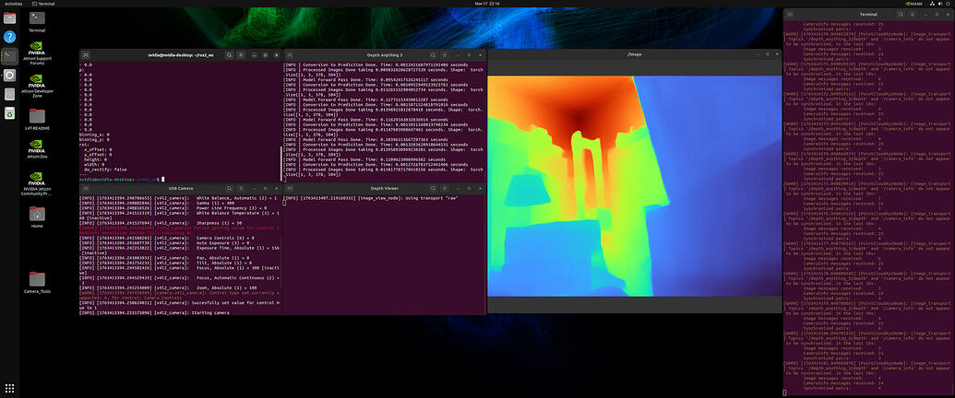Screen dimensions: 955x398
Task: Search in the Depth Viewer terminal
Action: 434,188
